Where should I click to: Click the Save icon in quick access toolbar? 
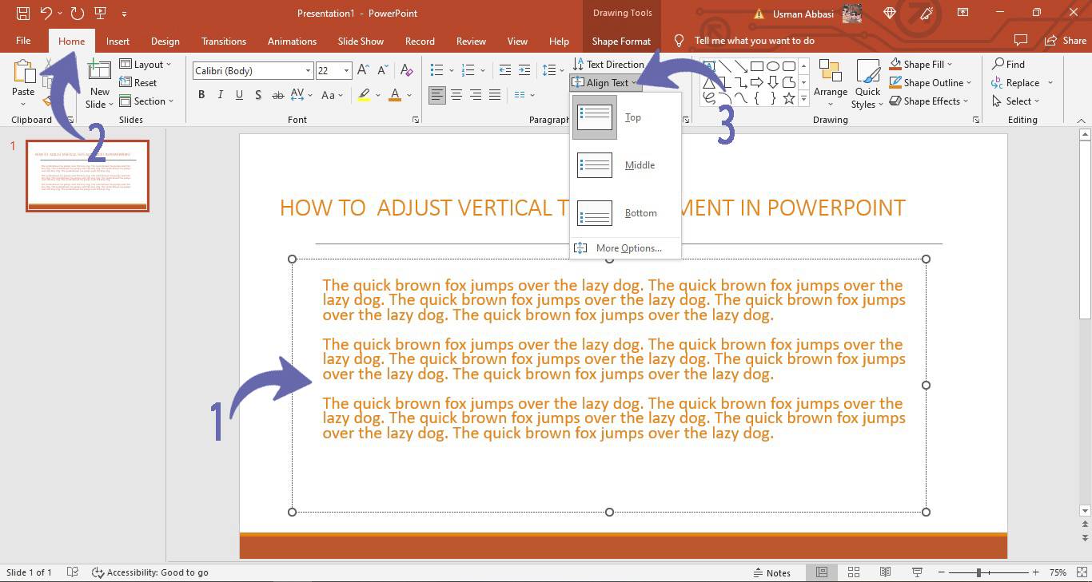coord(23,13)
